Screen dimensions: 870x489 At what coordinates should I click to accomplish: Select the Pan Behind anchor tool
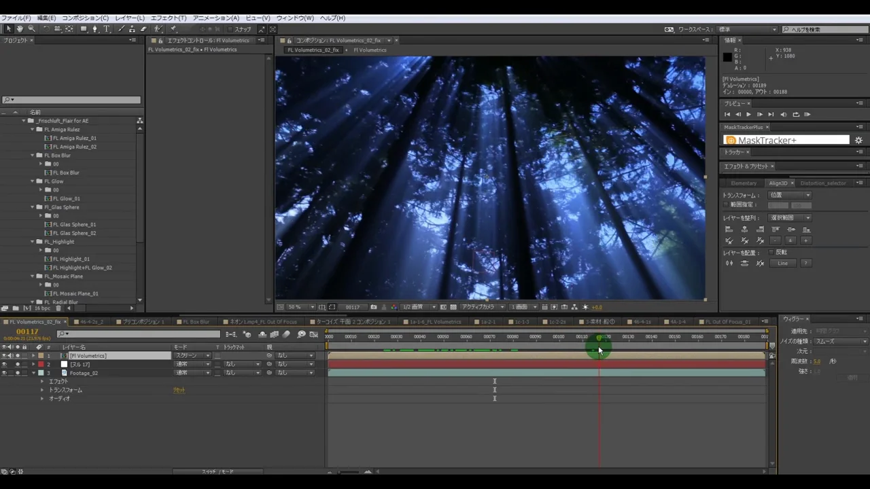(x=69, y=29)
